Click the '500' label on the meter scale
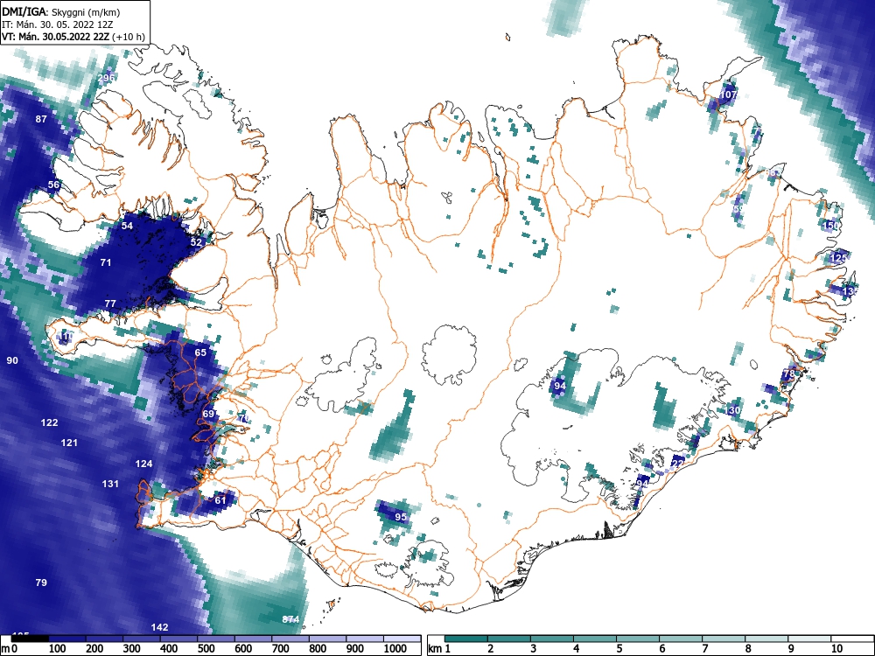This screenshot has width=875, height=656. click(206, 649)
